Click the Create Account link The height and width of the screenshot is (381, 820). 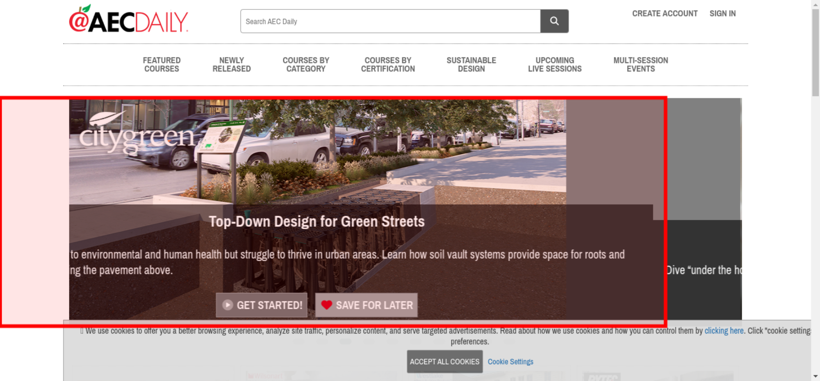(665, 14)
